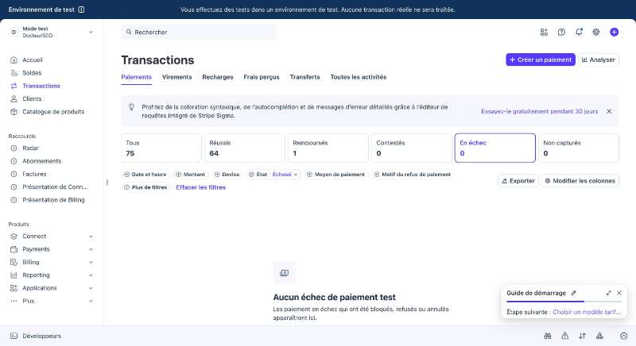Select the Tous 75 status card
This screenshot has width=636, height=346.
click(x=161, y=148)
